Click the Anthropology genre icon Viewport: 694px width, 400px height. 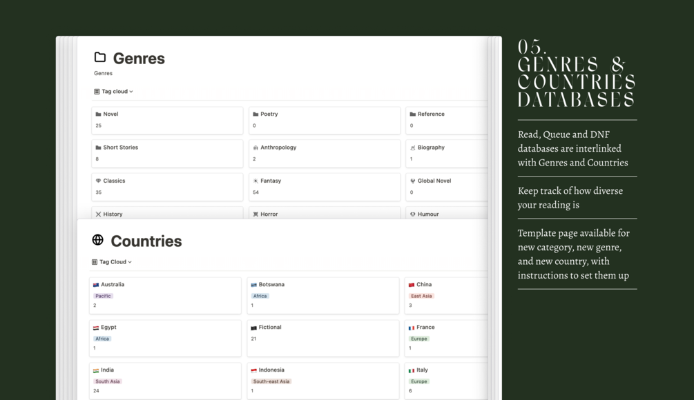(x=256, y=148)
